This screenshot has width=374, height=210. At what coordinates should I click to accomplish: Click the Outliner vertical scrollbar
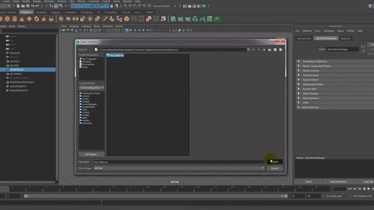click(57, 107)
